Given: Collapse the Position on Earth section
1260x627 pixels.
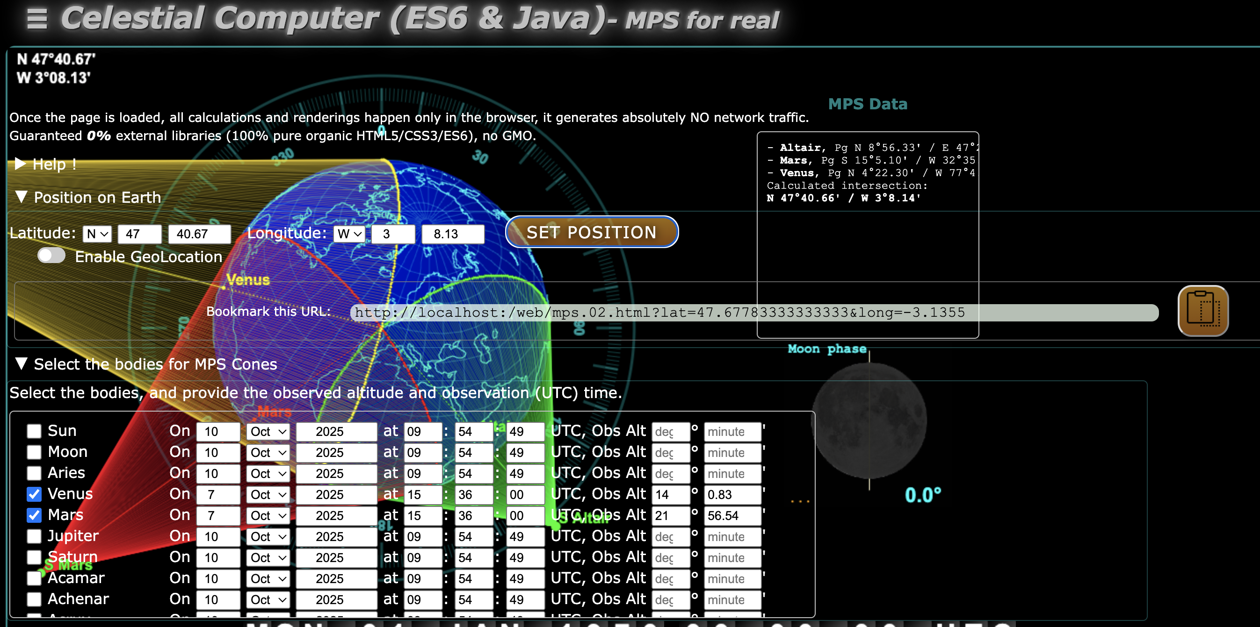Looking at the screenshot, I should 21,197.
